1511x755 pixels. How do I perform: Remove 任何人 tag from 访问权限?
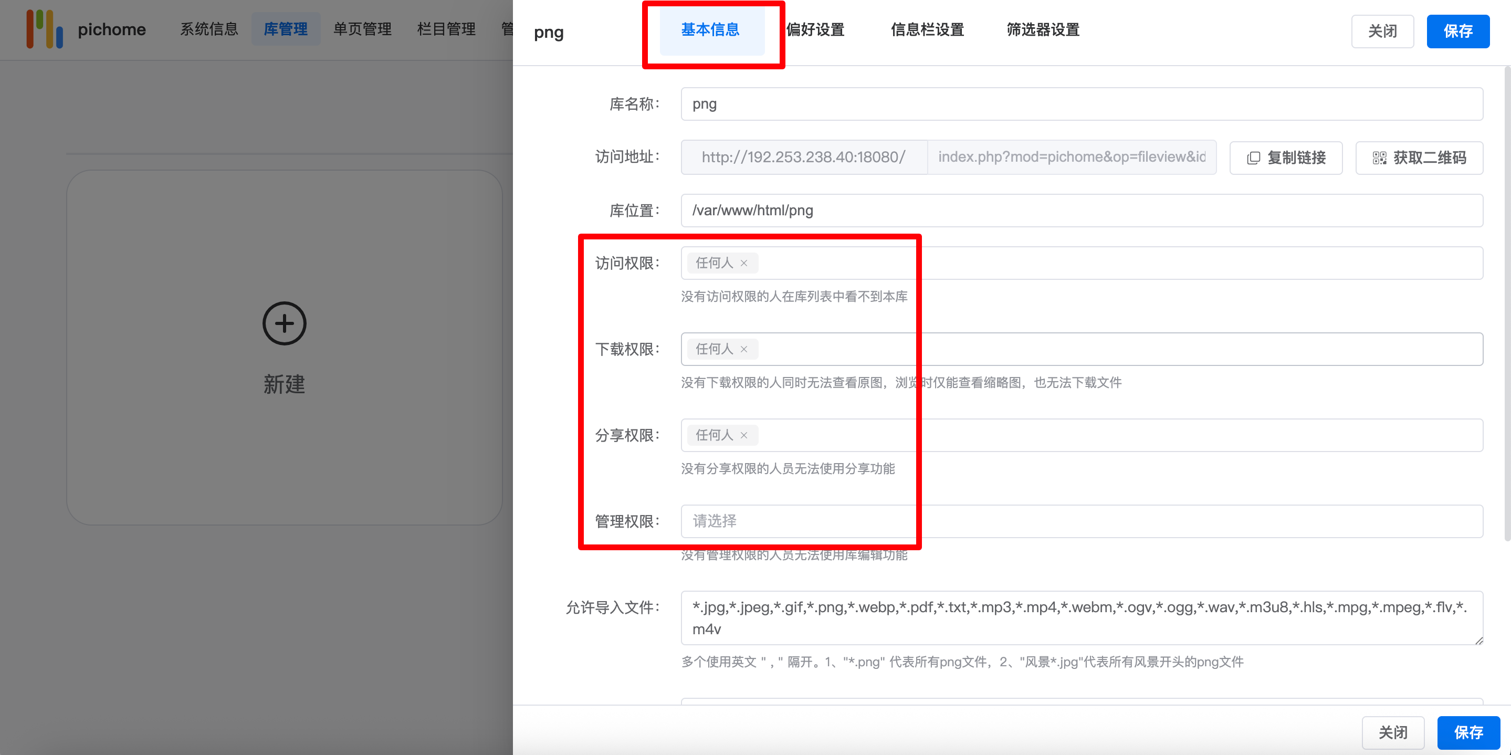click(743, 263)
